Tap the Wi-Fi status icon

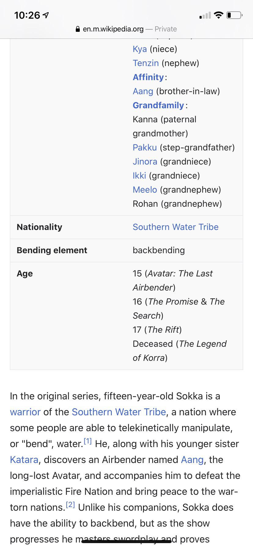coord(218,15)
